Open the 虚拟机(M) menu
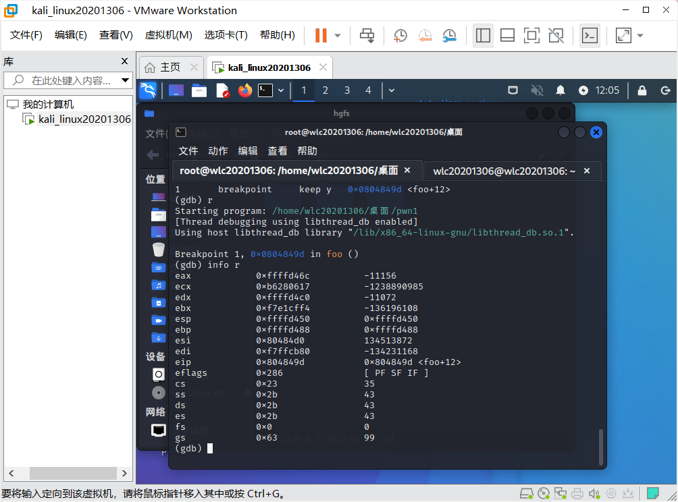 [x=168, y=35]
